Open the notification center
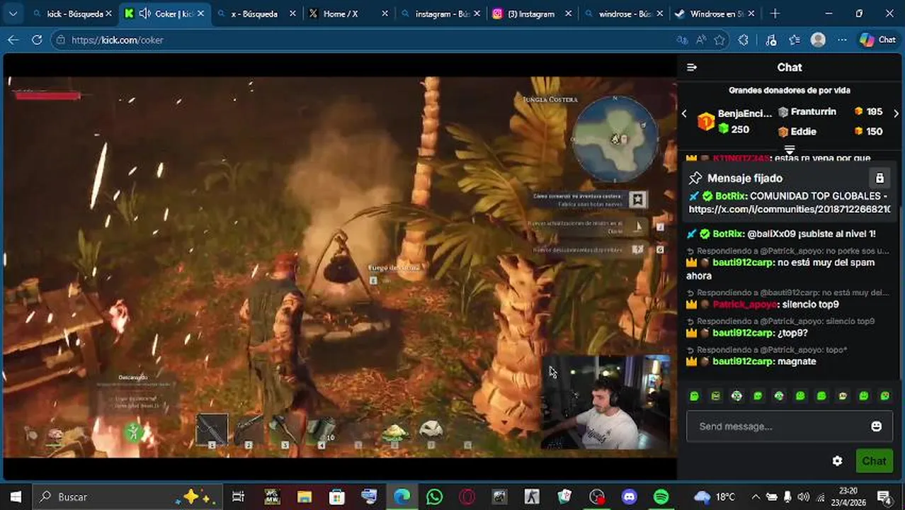This screenshot has height=510, width=905. pos(884,497)
